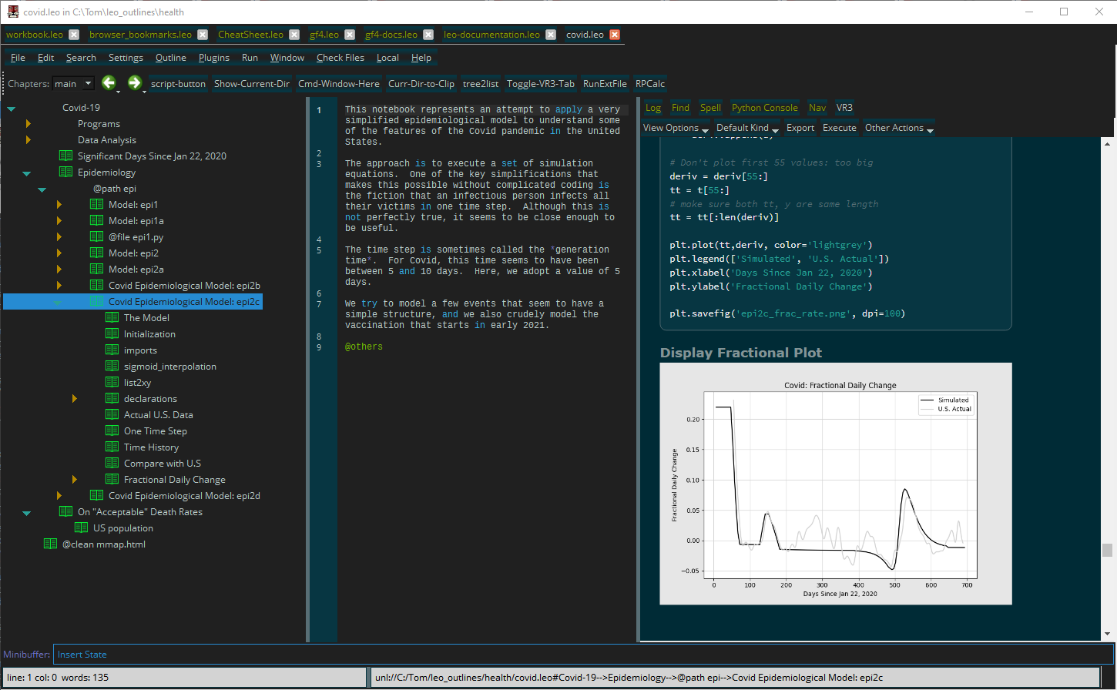This screenshot has height=690, width=1117.
Task: Click the green forward arrow navigation icon
Action: (134, 83)
